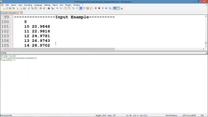
Task: Save recorded macro toolbar icon
Action: pos(110,8)
